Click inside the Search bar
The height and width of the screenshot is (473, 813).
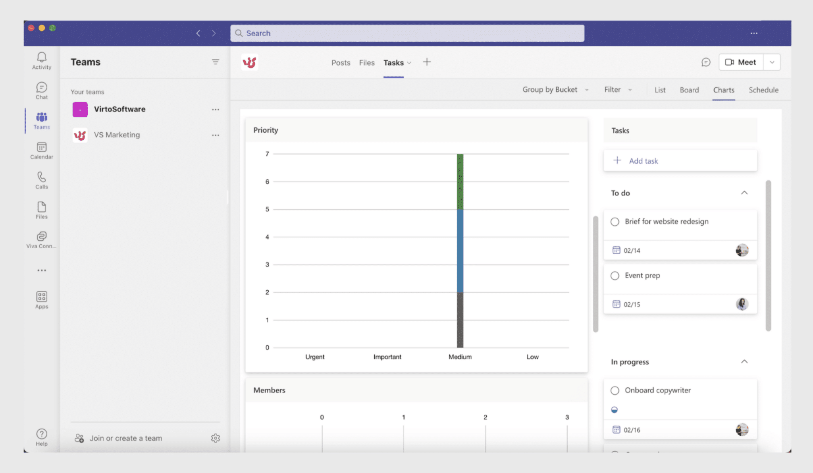click(x=406, y=33)
